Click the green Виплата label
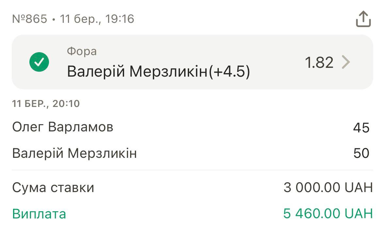 pos(39,214)
